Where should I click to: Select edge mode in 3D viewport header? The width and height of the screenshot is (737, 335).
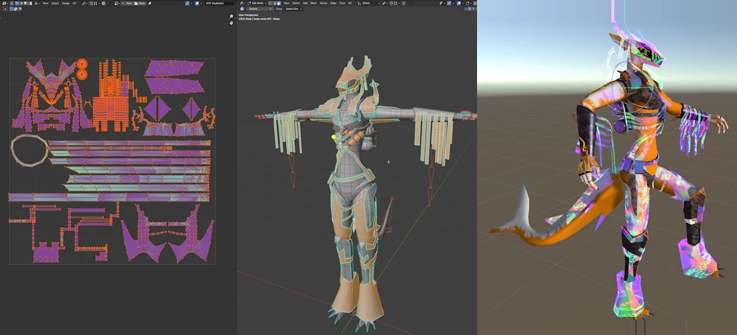[274, 3]
